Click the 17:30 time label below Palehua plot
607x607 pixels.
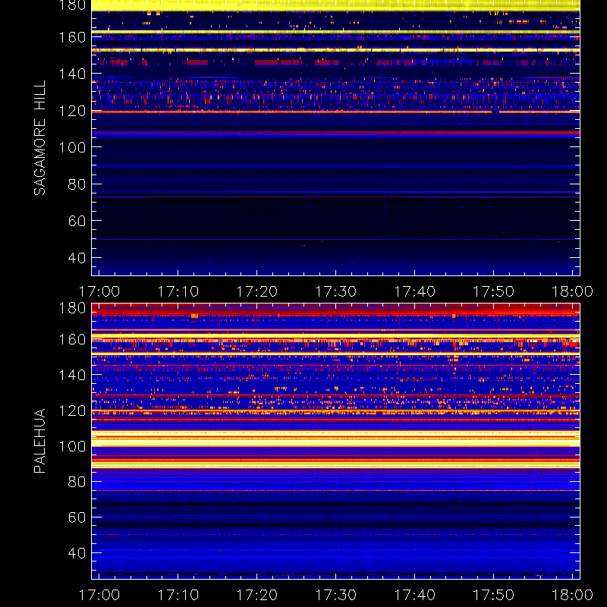click(335, 595)
